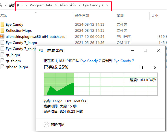Screen dimensions: 167x132
Task: Click 文件夹 type cell of Eye Candy
Action: 122,25
